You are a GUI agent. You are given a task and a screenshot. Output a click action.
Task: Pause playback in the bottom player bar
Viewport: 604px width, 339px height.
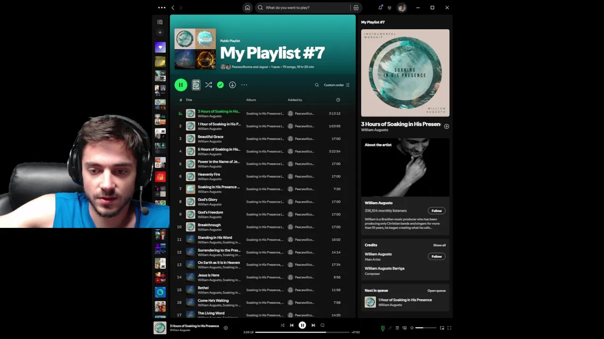tap(302, 325)
